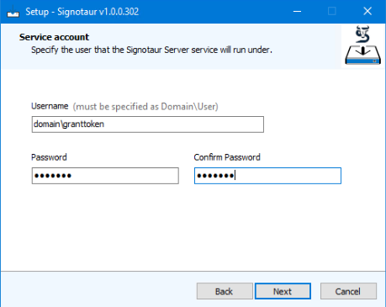
Task: Focus the Username input field
Action: click(148, 124)
